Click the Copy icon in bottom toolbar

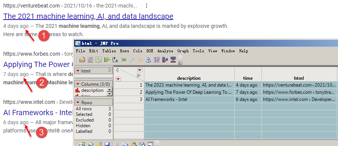click(125, 144)
